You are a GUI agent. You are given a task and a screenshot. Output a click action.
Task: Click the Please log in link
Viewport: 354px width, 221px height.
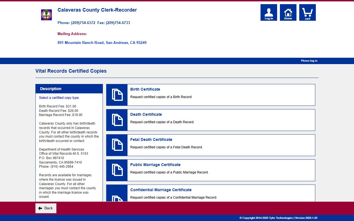click(309, 61)
